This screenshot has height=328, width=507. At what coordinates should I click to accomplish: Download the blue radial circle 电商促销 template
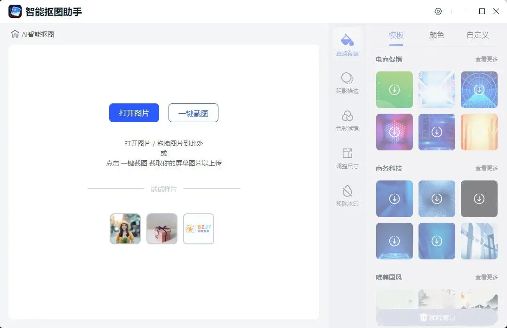[479, 90]
